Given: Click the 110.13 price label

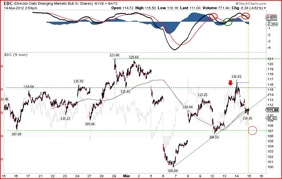Looking at the screenshot, I should 65,119.
